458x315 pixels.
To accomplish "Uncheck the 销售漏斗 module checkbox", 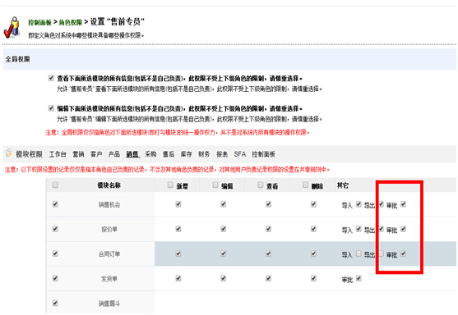I will 55,304.
